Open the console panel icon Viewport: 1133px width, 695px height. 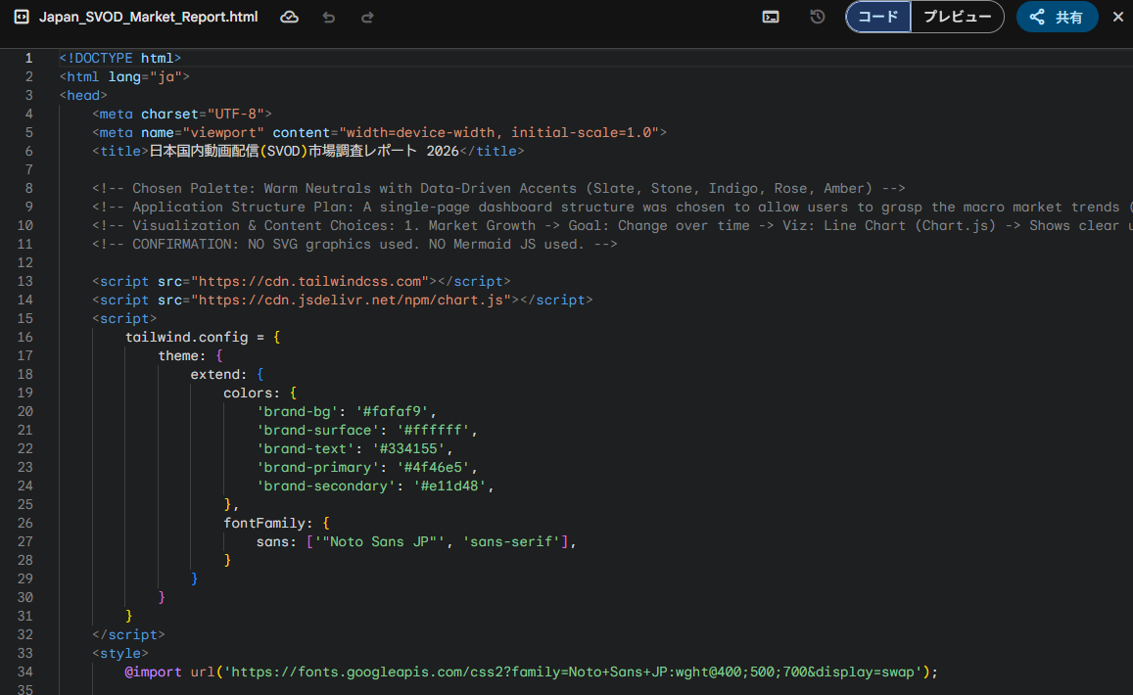click(772, 18)
